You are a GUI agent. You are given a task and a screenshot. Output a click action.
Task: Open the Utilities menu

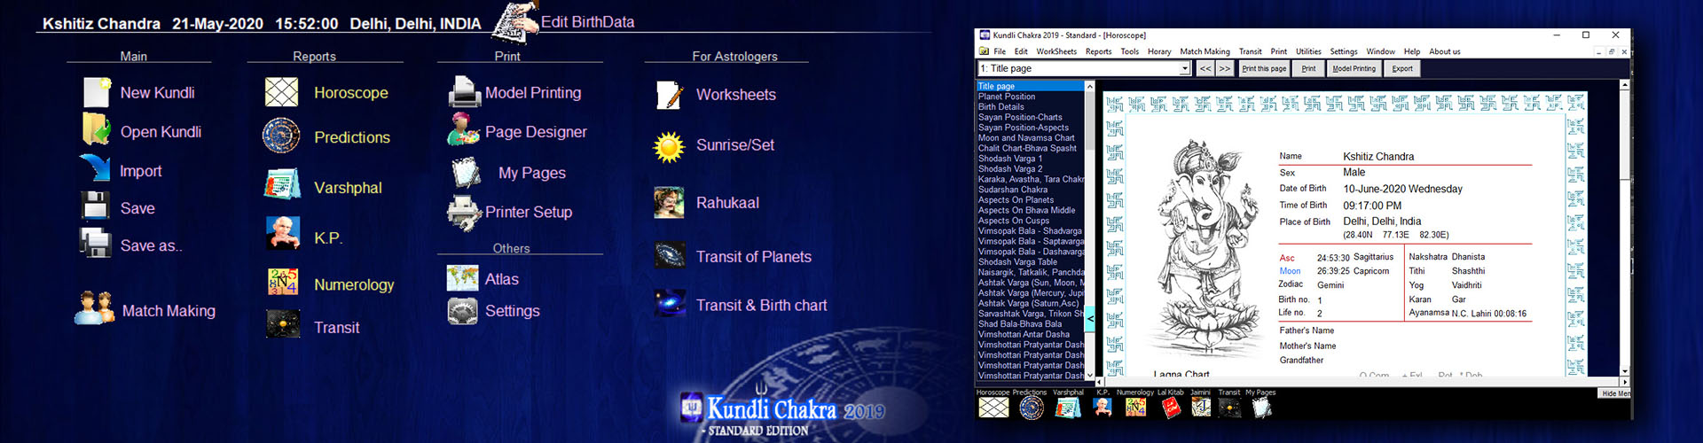(1308, 51)
